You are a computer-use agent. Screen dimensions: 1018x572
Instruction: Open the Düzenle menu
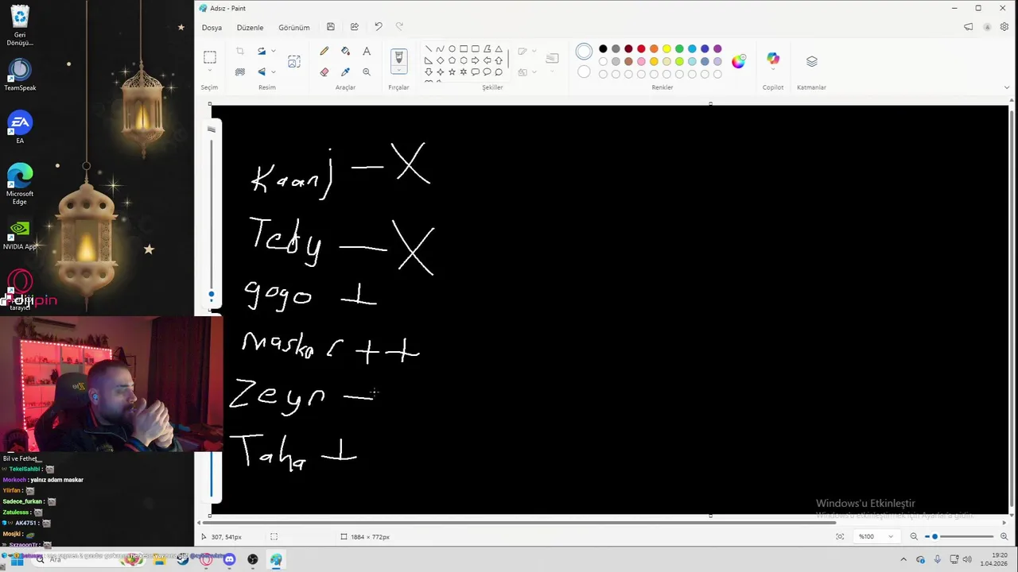click(250, 28)
